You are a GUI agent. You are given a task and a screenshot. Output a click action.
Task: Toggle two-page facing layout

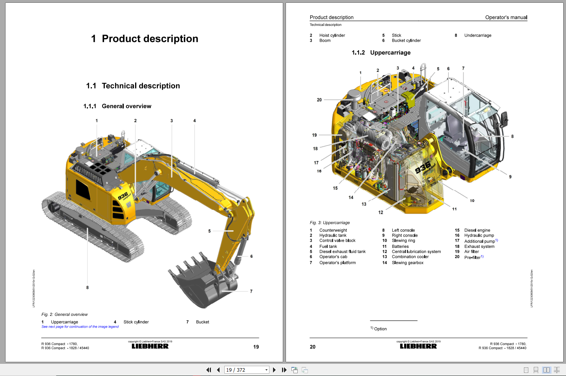(x=546, y=370)
